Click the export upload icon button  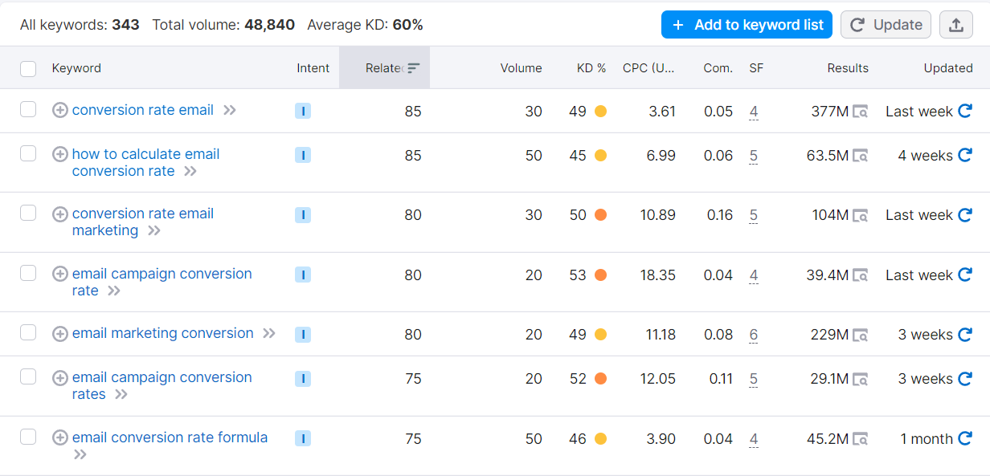(956, 25)
